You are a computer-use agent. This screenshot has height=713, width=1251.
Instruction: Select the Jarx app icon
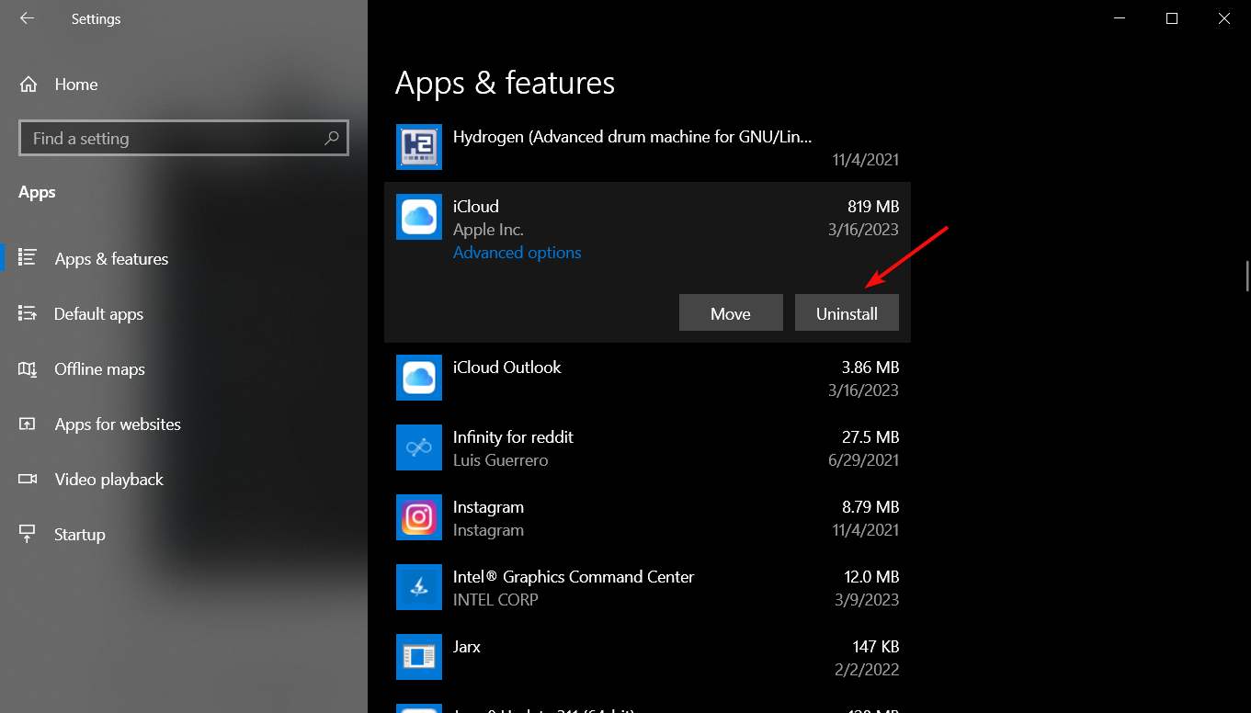click(419, 657)
